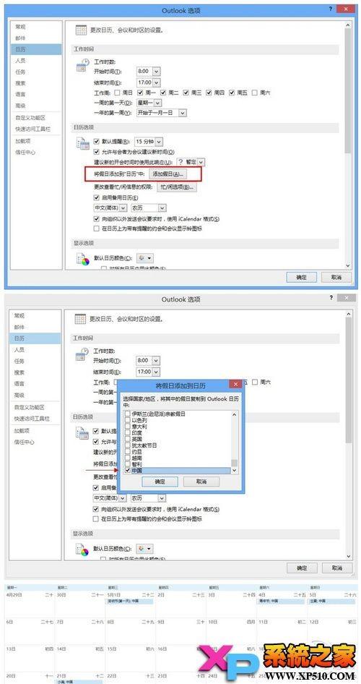Uncheck the 中国 holiday checkbox

point(127,471)
